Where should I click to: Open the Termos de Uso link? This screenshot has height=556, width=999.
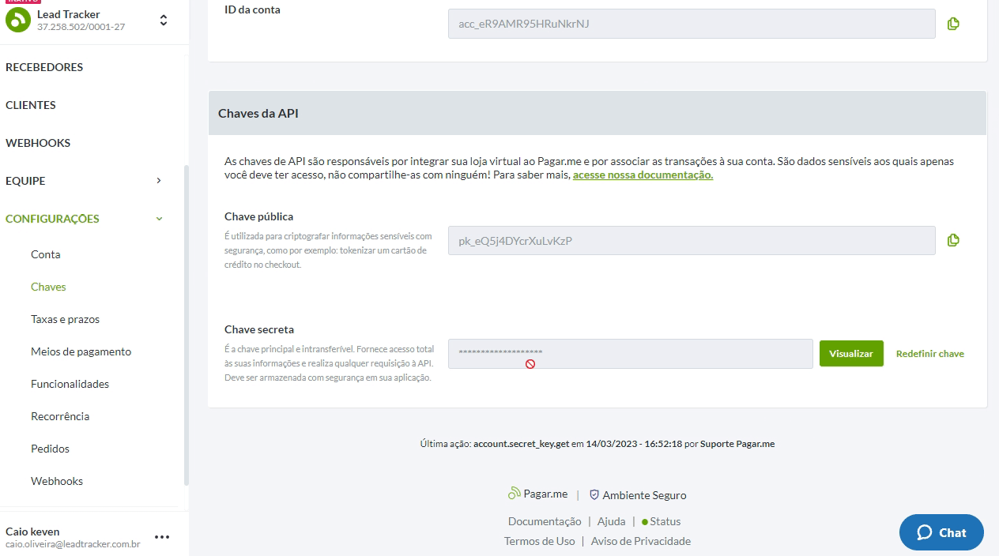[540, 541]
